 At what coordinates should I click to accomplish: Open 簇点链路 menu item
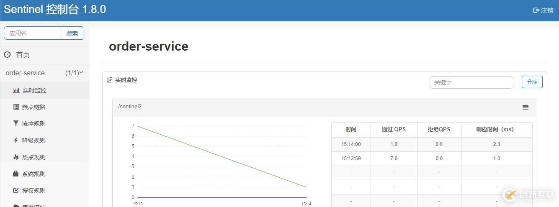point(34,107)
